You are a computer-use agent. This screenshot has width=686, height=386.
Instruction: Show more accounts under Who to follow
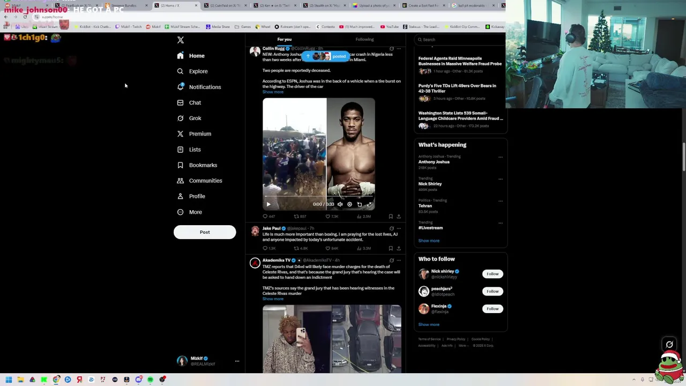429,325
